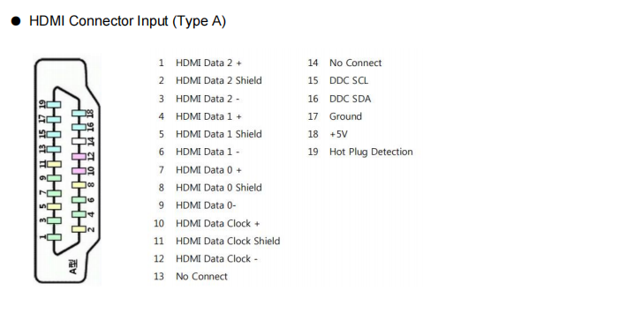
Task: Click the bullet point before the heading
Action: (16, 21)
